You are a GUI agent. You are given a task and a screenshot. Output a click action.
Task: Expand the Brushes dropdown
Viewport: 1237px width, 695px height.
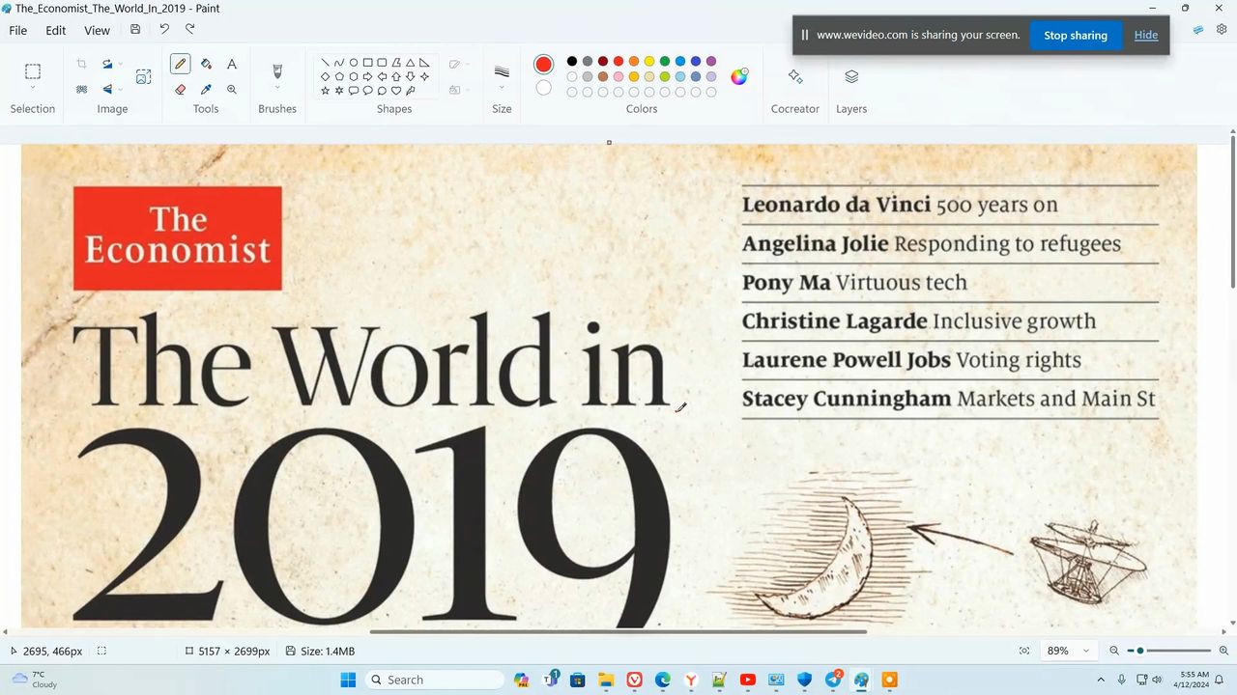tap(277, 89)
